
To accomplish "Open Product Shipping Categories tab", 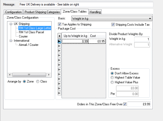I will click(42, 12).
